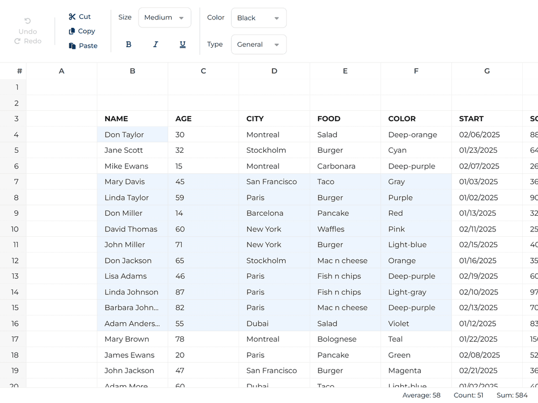Open the Size dropdown showing Medium
Screen dimensions: 538x403
click(164, 17)
